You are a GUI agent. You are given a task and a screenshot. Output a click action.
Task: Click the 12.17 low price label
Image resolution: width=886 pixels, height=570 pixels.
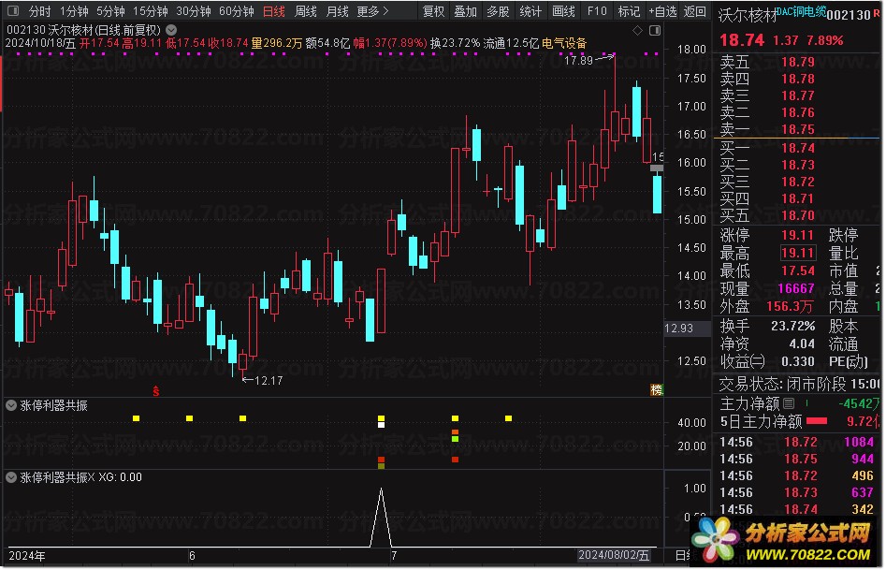tap(269, 381)
